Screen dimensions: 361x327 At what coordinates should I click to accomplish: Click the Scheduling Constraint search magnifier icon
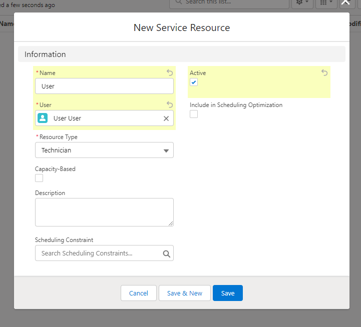click(167, 253)
